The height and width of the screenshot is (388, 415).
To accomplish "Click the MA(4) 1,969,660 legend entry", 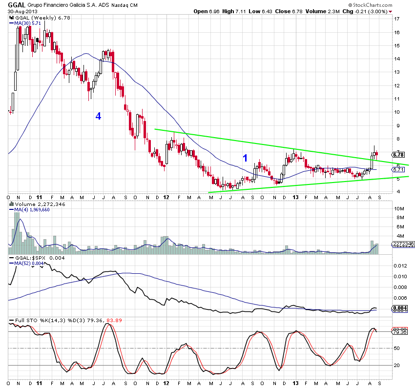I will coord(29,210).
